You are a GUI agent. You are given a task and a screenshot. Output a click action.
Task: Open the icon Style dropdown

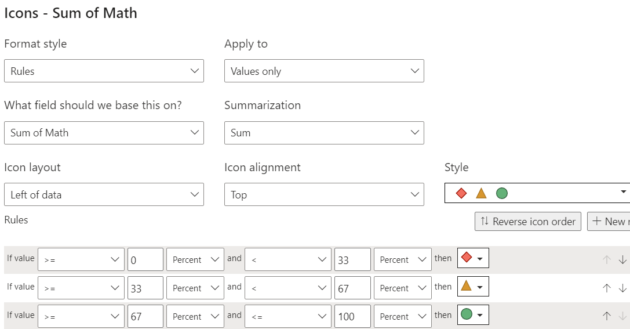click(x=537, y=193)
